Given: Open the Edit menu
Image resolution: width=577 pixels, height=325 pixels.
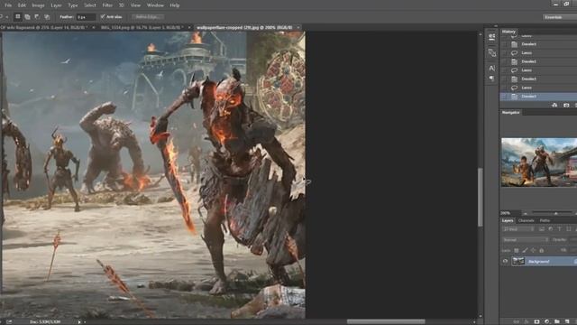Looking at the screenshot, I should tap(22, 5).
